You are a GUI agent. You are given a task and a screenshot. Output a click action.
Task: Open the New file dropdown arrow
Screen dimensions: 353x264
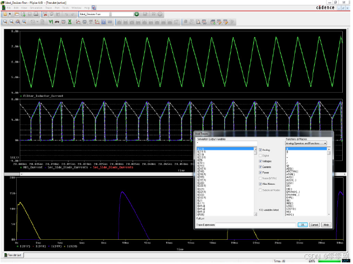point(10,14)
